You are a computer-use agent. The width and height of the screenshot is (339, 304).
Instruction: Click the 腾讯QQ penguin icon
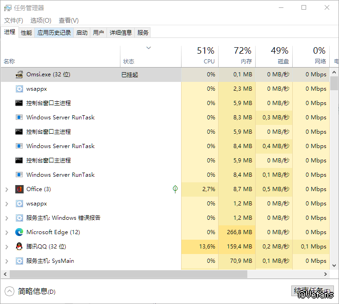(x=19, y=247)
